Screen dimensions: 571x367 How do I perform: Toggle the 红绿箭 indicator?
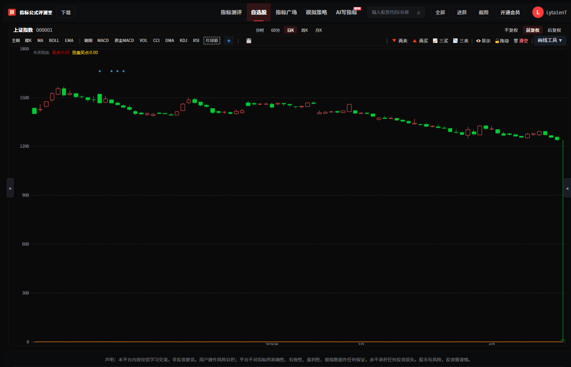[x=212, y=40]
